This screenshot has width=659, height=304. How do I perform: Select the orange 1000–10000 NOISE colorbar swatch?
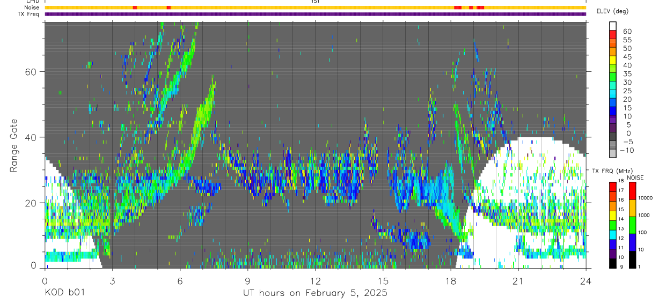point(633,207)
